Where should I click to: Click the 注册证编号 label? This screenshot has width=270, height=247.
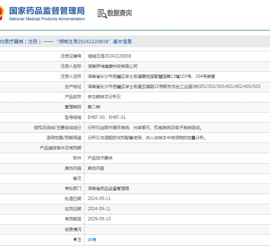[x=71, y=56]
